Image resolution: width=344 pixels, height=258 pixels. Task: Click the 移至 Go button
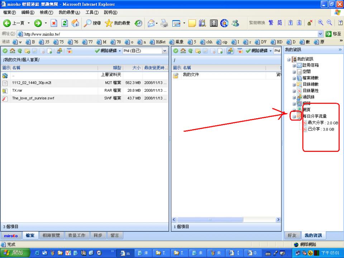coord(334,34)
